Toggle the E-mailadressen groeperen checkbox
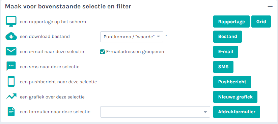 tap(102, 52)
